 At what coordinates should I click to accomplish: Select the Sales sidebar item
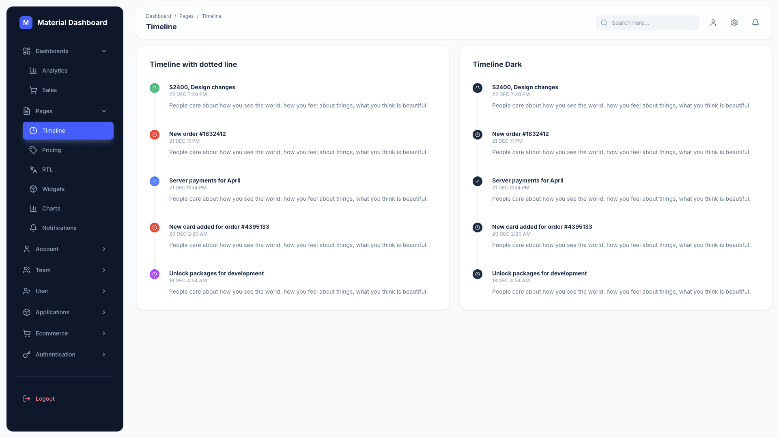[49, 90]
